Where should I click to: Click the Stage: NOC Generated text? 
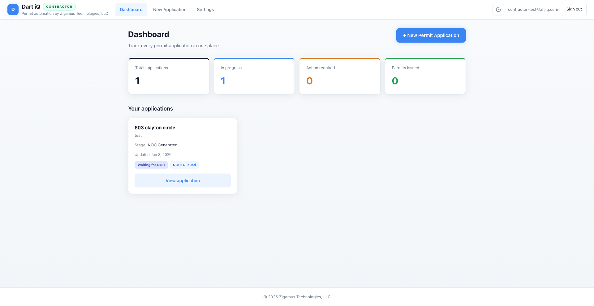coord(156,145)
